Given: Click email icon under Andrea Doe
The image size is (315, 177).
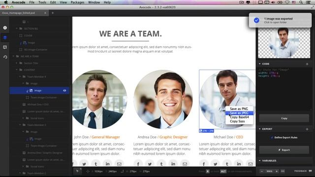Looking at the screenshot, I should 185,164.
